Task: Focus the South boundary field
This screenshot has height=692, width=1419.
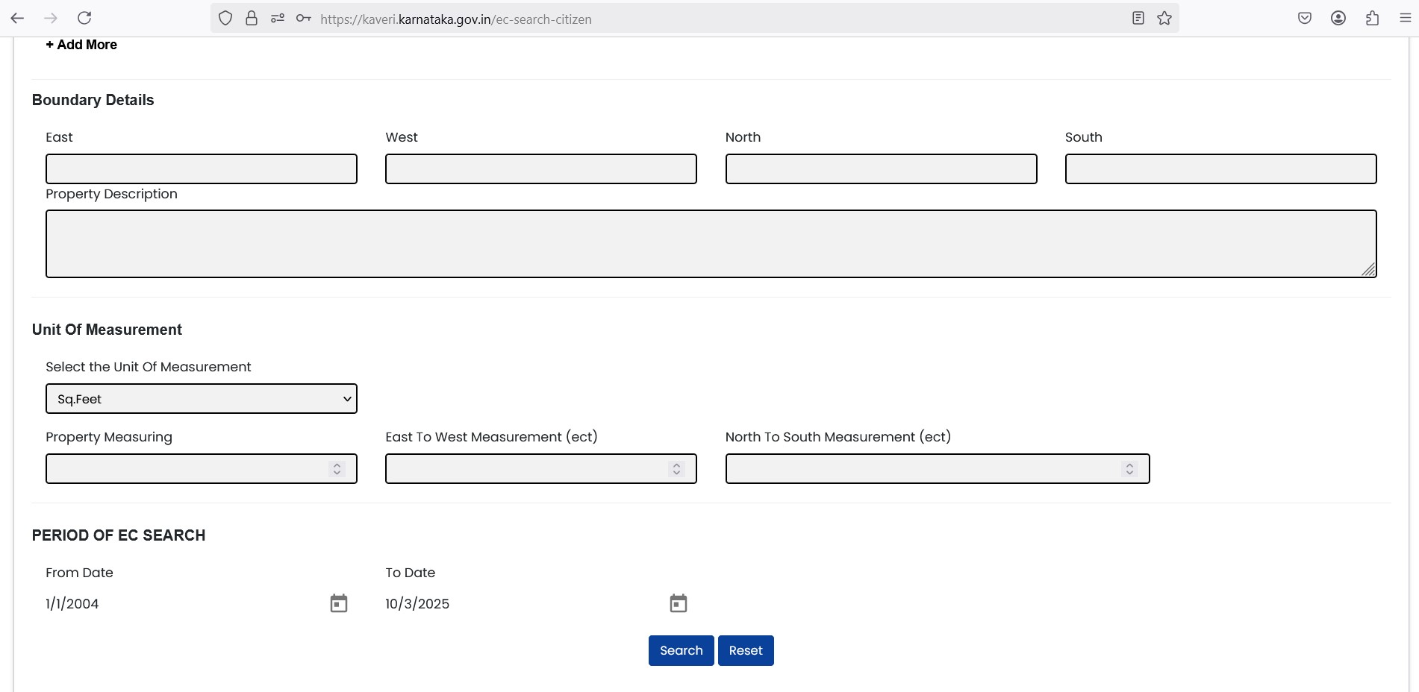Action: (x=1220, y=169)
